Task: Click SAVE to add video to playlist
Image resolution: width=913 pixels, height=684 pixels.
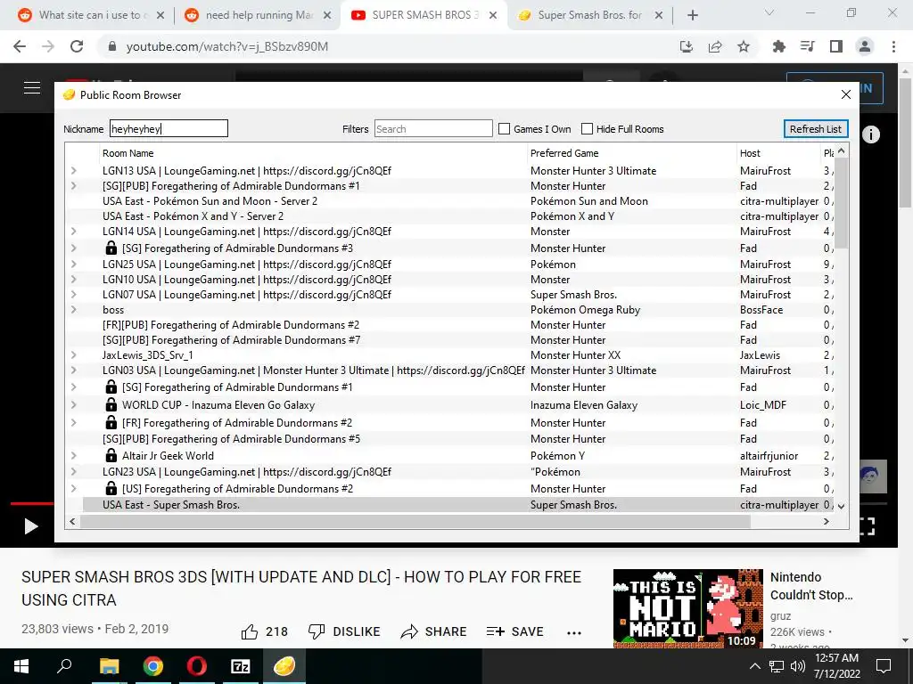Action: 514,631
